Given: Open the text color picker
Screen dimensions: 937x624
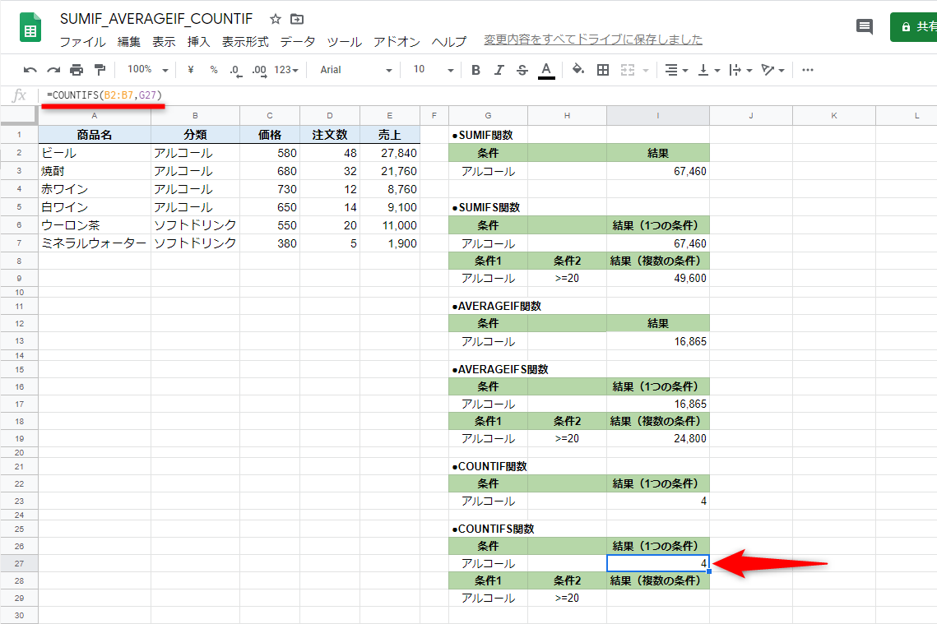Looking at the screenshot, I should pos(546,70).
